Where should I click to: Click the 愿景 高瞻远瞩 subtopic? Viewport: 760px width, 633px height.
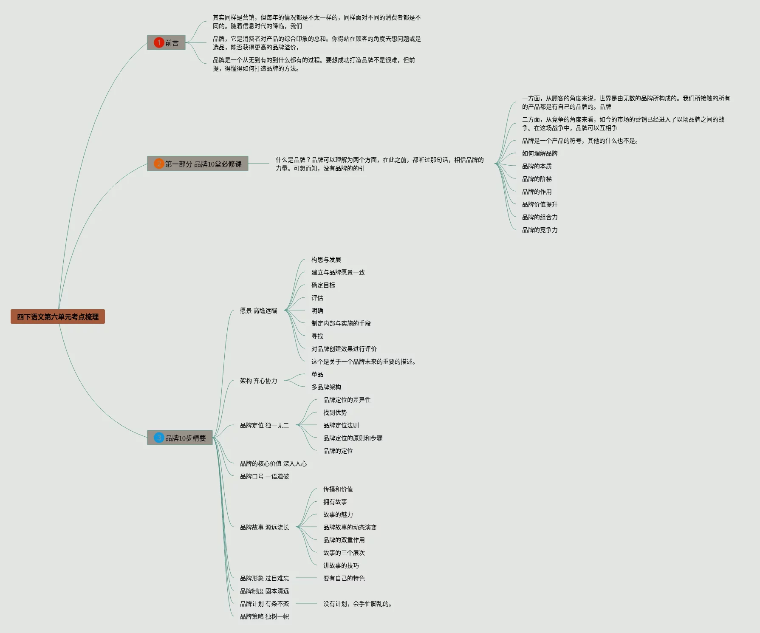coord(258,311)
